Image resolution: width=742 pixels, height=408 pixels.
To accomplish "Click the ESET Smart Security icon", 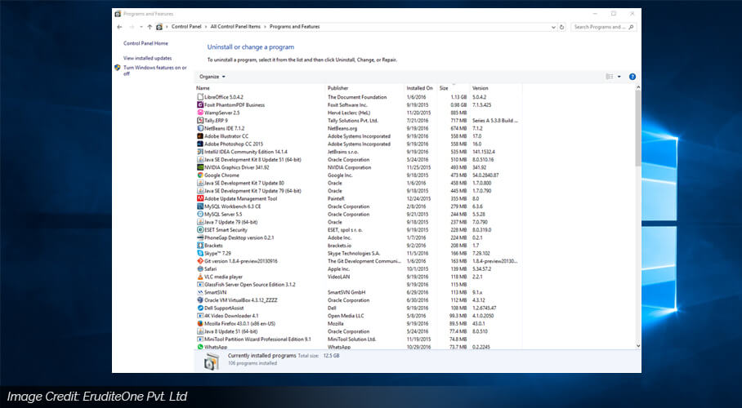I will tap(200, 230).
